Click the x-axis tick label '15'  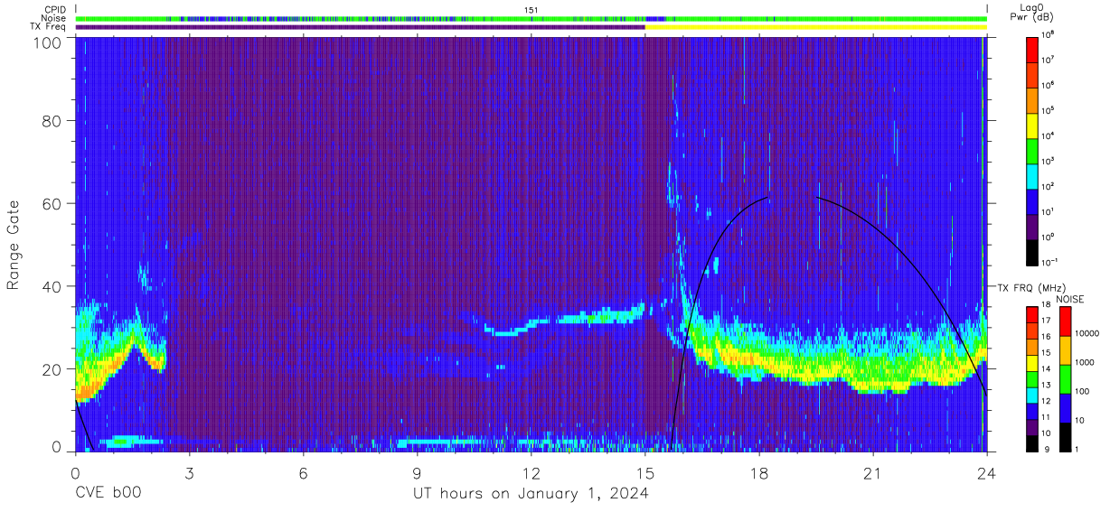(645, 472)
